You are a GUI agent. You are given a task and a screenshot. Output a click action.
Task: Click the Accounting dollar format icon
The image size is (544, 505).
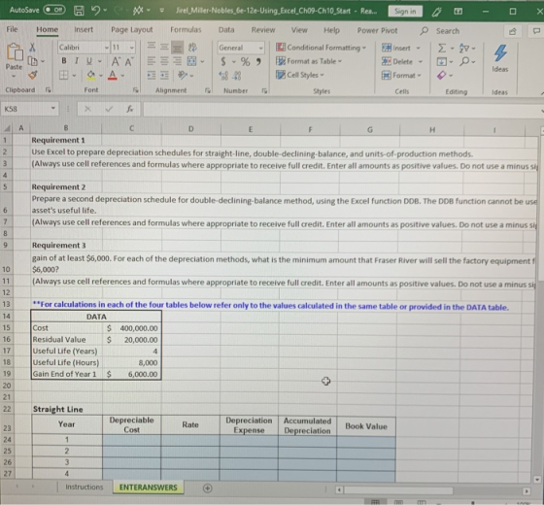click(x=223, y=62)
